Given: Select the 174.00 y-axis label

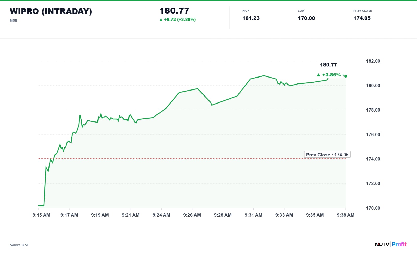Looking at the screenshot, I should [x=373, y=159].
